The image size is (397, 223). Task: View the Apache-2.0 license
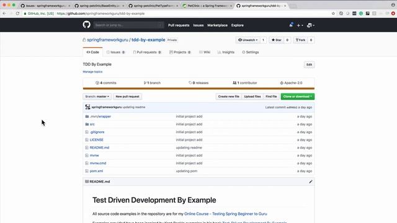click(291, 83)
